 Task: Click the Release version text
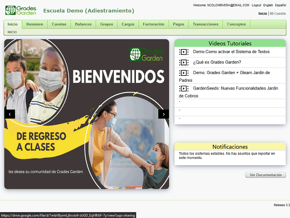(x=282, y=205)
